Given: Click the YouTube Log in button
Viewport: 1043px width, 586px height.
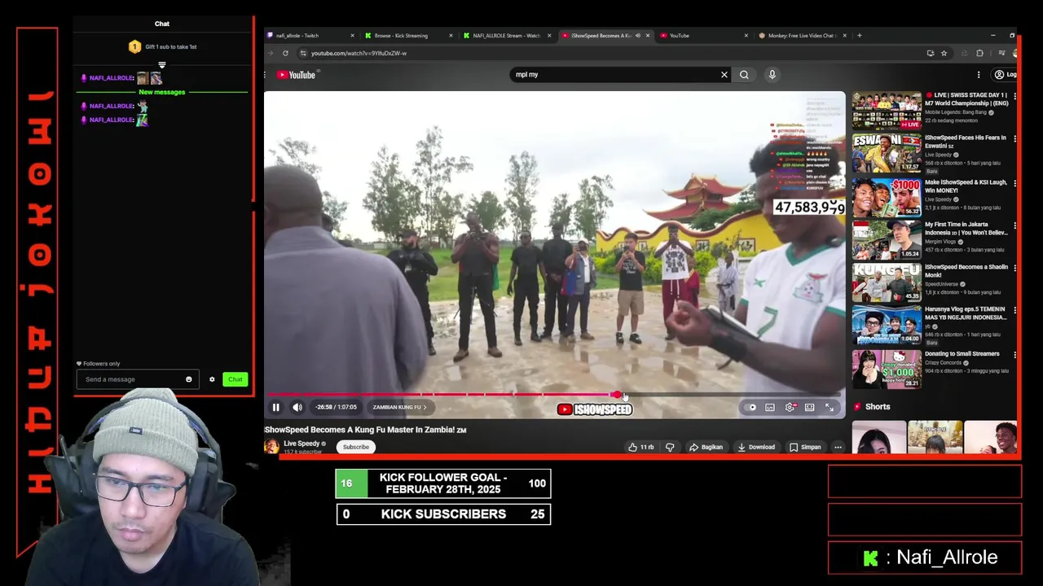Looking at the screenshot, I should pyautogui.click(x=1005, y=75).
